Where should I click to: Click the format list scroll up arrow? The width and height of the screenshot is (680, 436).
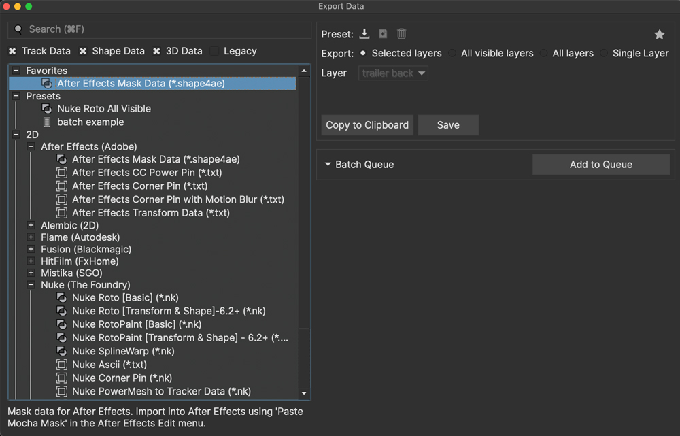click(304, 71)
